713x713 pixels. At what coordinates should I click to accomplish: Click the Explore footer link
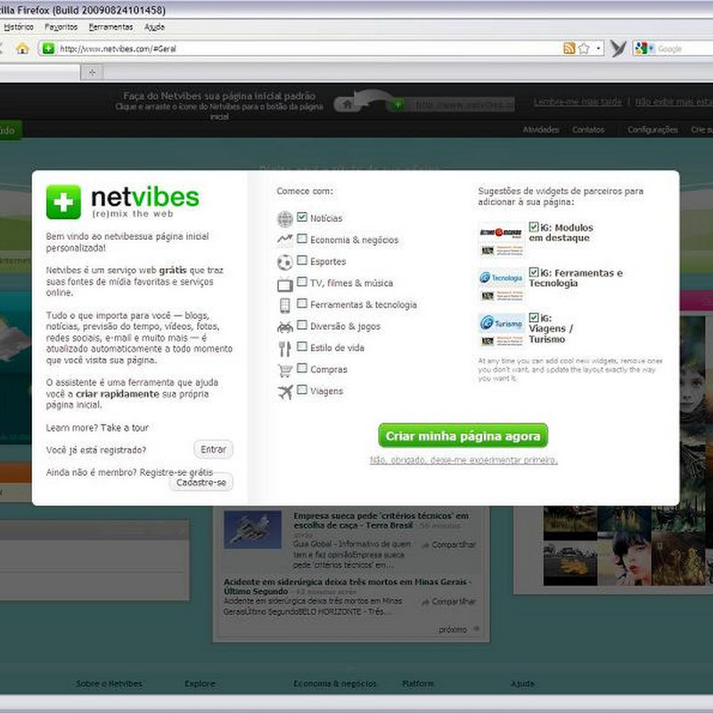click(x=200, y=684)
